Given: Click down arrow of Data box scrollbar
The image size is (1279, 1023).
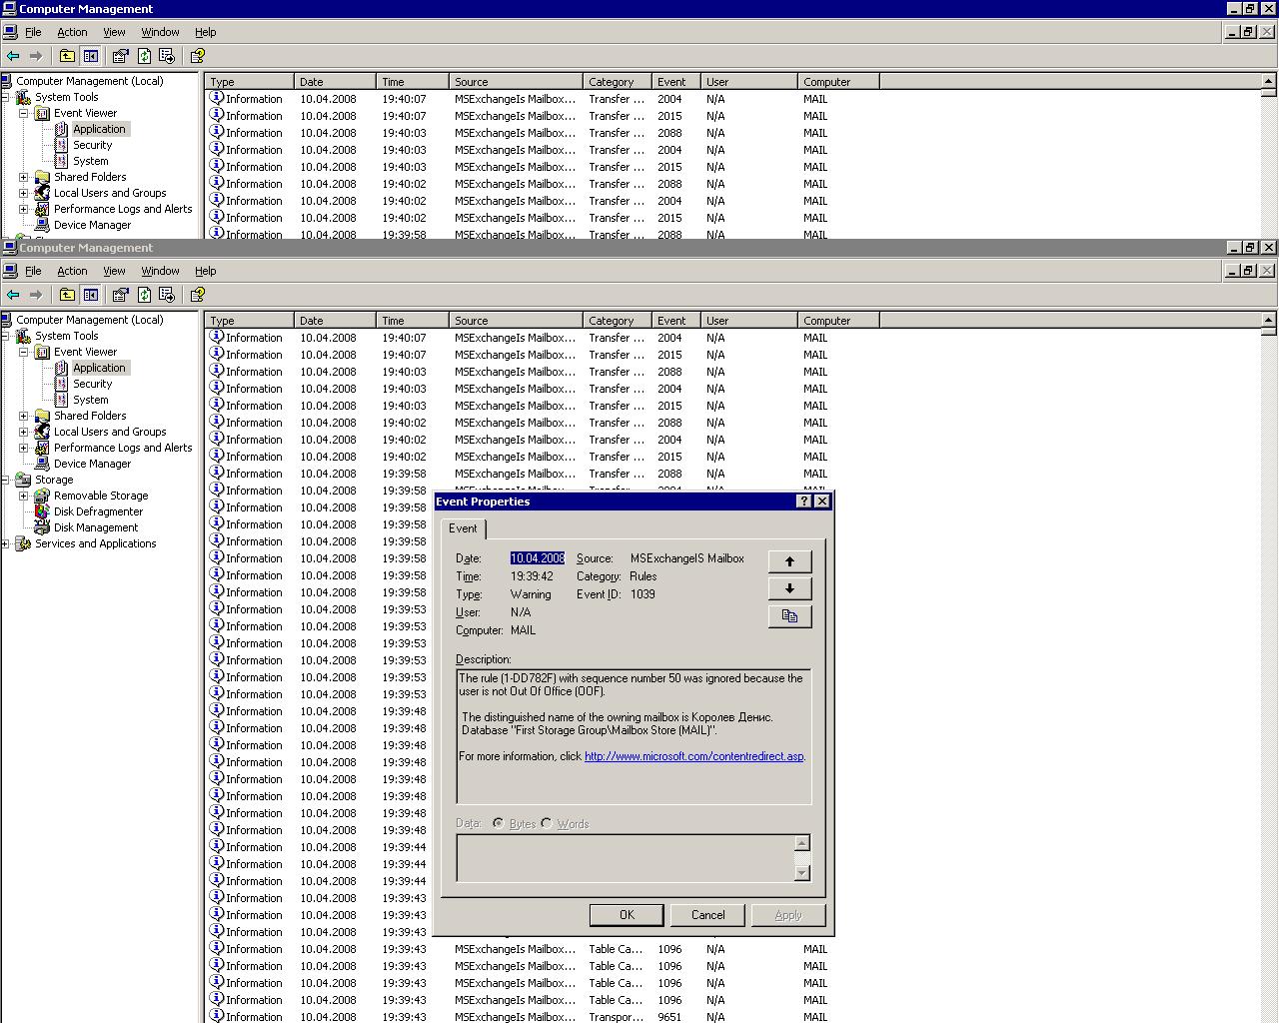Looking at the screenshot, I should click(x=801, y=873).
